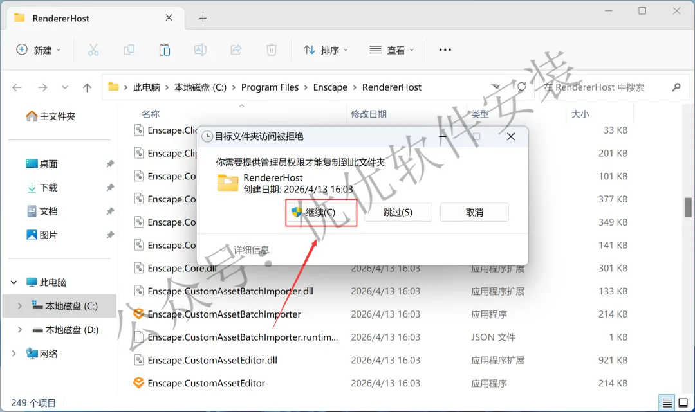
Task: Select file Enscape.CustomAssetEditor.dll
Action: click(212, 360)
